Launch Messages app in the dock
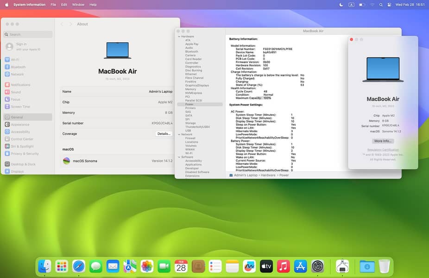This screenshot has width=429, height=278. (96, 266)
